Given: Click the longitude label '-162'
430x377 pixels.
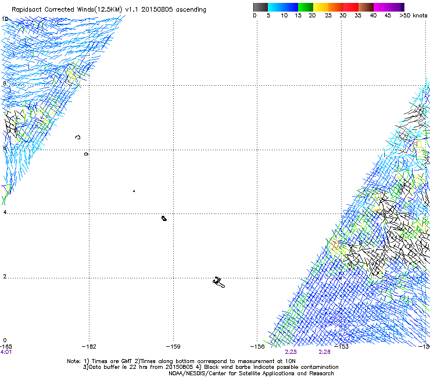Looking at the screenshot, I should click(x=89, y=347).
